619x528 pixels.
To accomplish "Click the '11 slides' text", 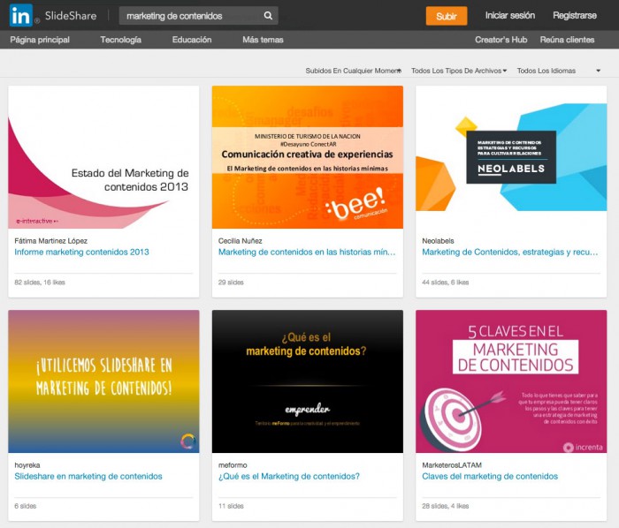I will coord(231,506).
